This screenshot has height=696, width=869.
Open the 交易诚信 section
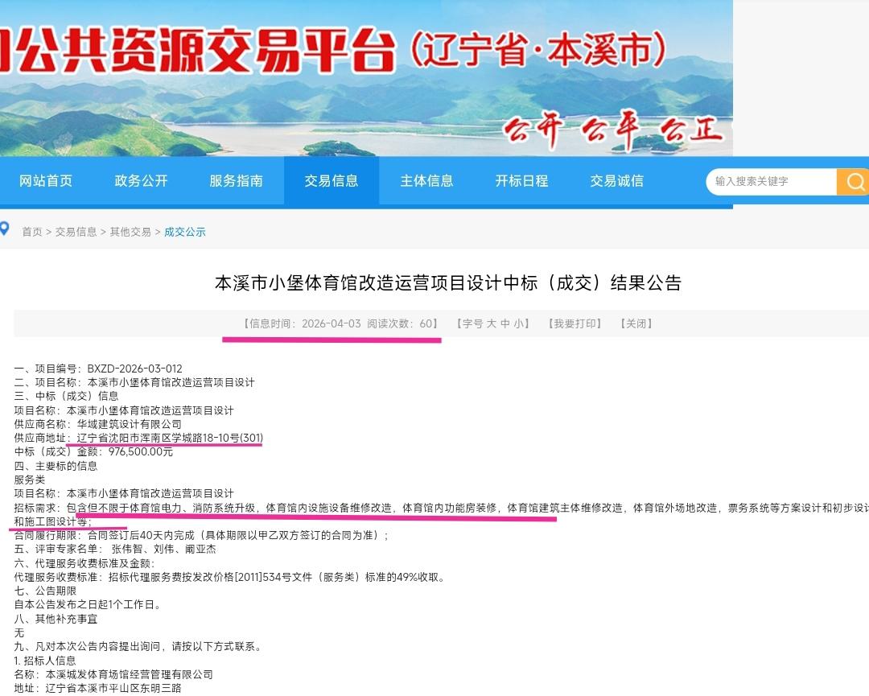(x=616, y=181)
